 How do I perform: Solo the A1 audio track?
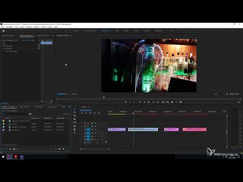pyautogui.click(x=99, y=133)
